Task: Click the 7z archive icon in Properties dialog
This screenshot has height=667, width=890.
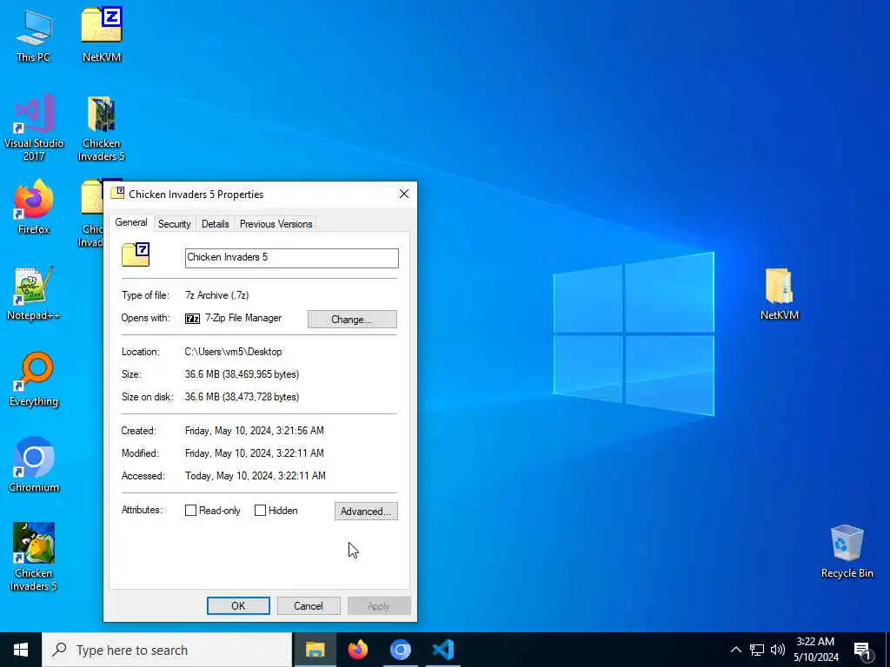Action: pos(136,254)
